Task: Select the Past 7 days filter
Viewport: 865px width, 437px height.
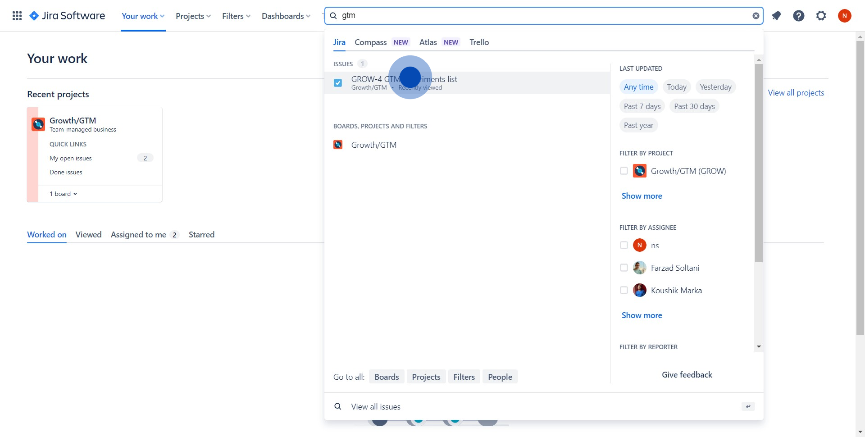Action: [642, 106]
